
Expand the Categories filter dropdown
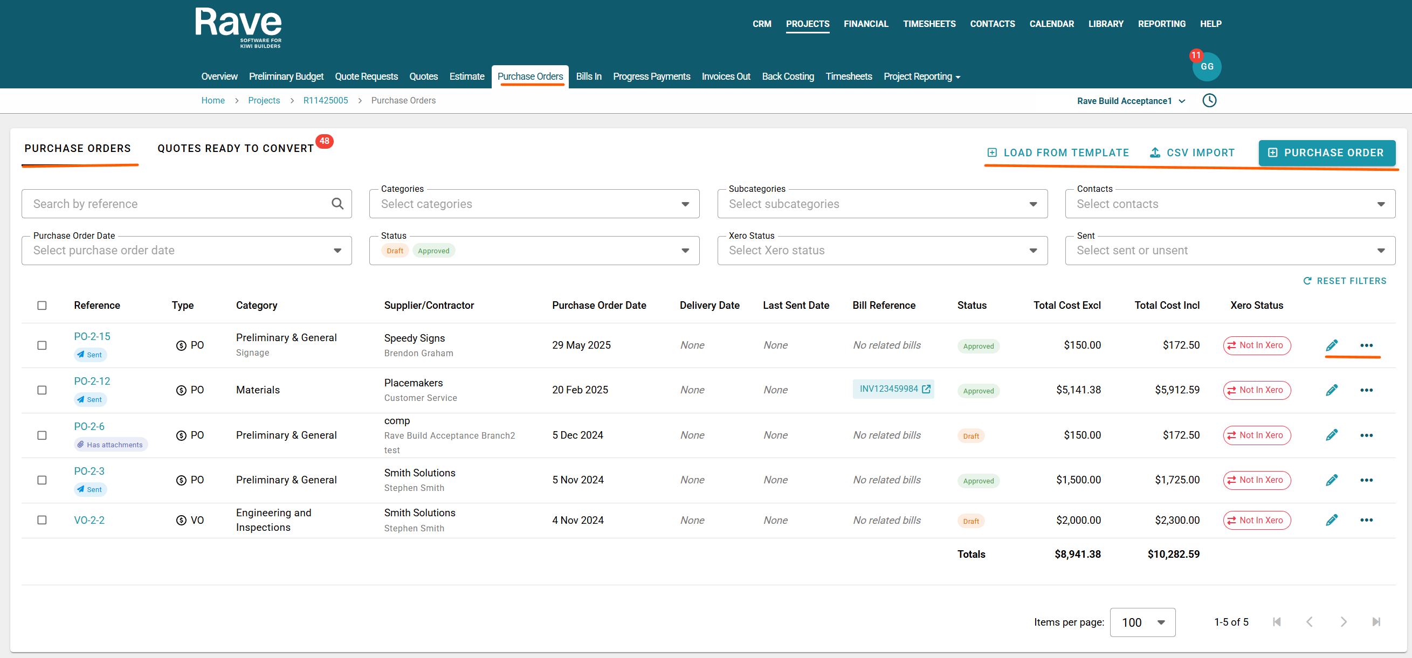click(685, 204)
